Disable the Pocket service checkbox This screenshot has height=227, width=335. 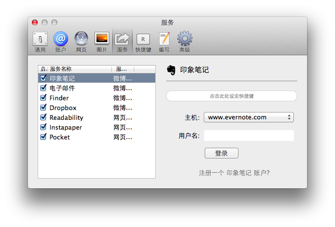44,137
